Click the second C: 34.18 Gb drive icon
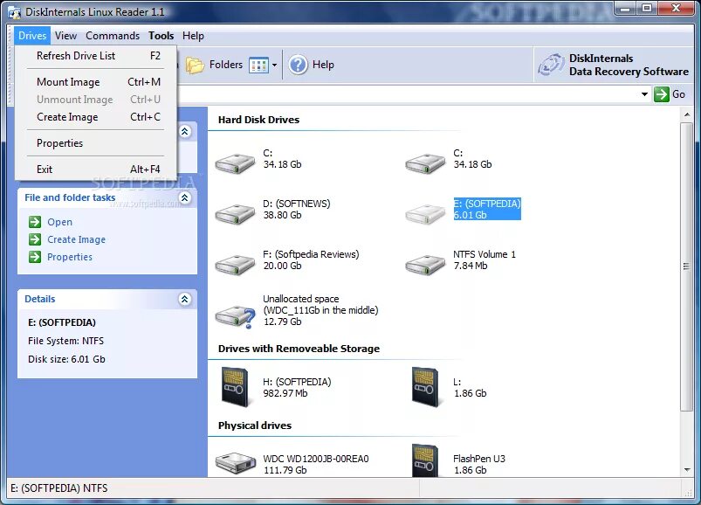The height and width of the screenshot is (505, 701). pos(426,163)
